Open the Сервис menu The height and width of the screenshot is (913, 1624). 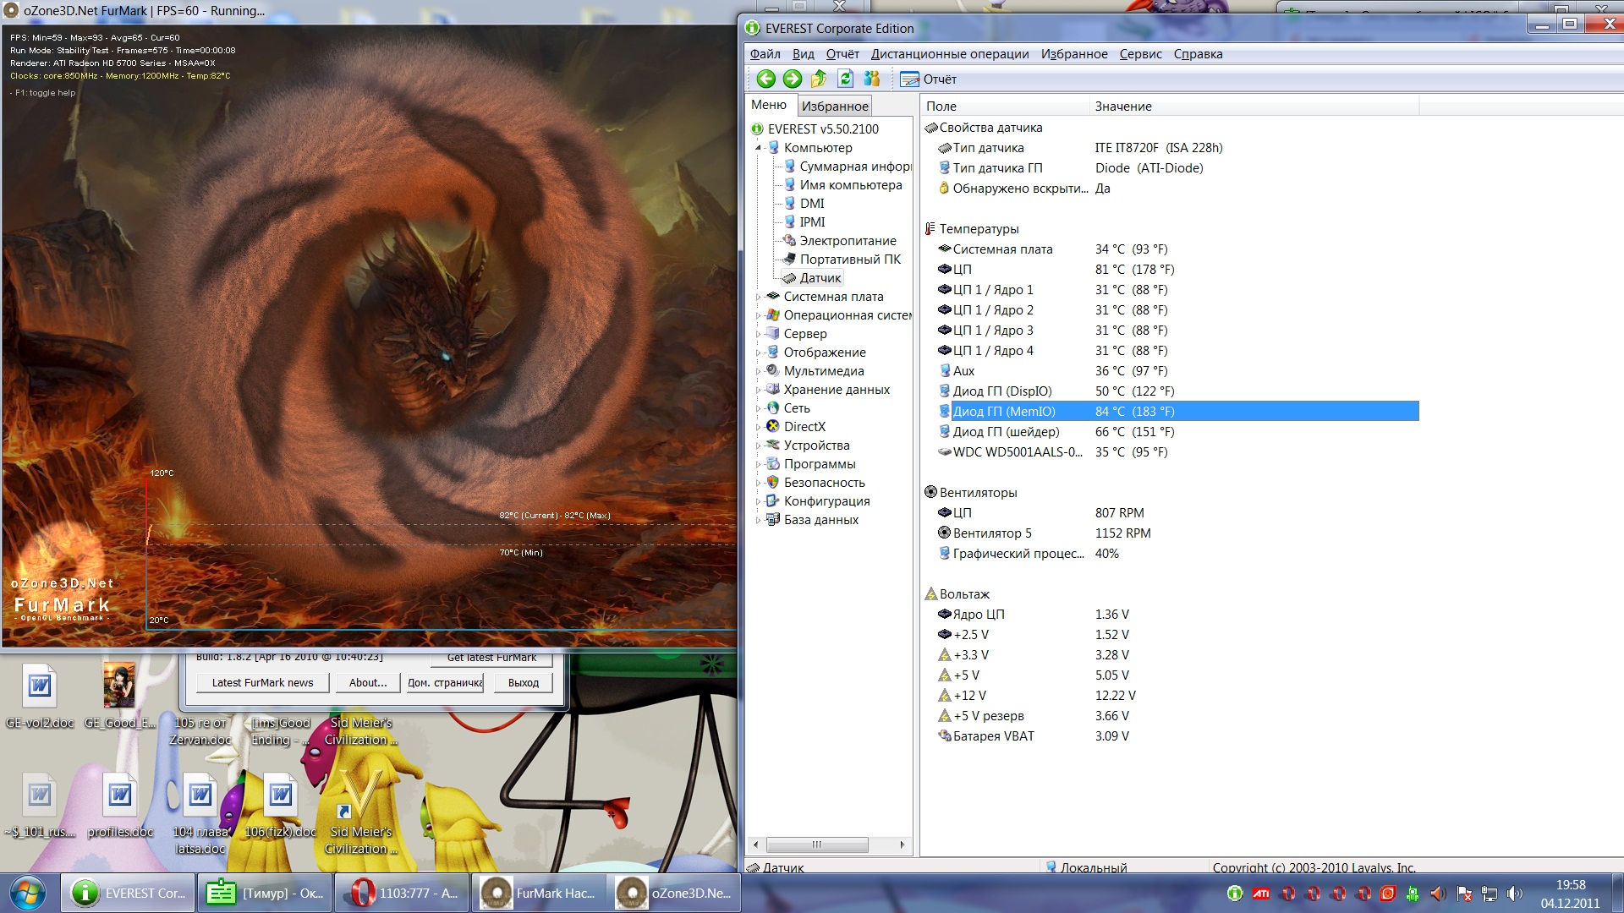[x=1140, y=54]
